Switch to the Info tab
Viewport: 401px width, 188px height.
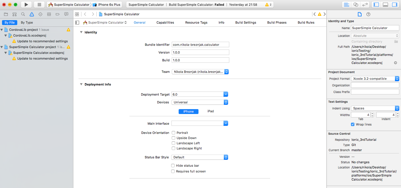(221, 22)
